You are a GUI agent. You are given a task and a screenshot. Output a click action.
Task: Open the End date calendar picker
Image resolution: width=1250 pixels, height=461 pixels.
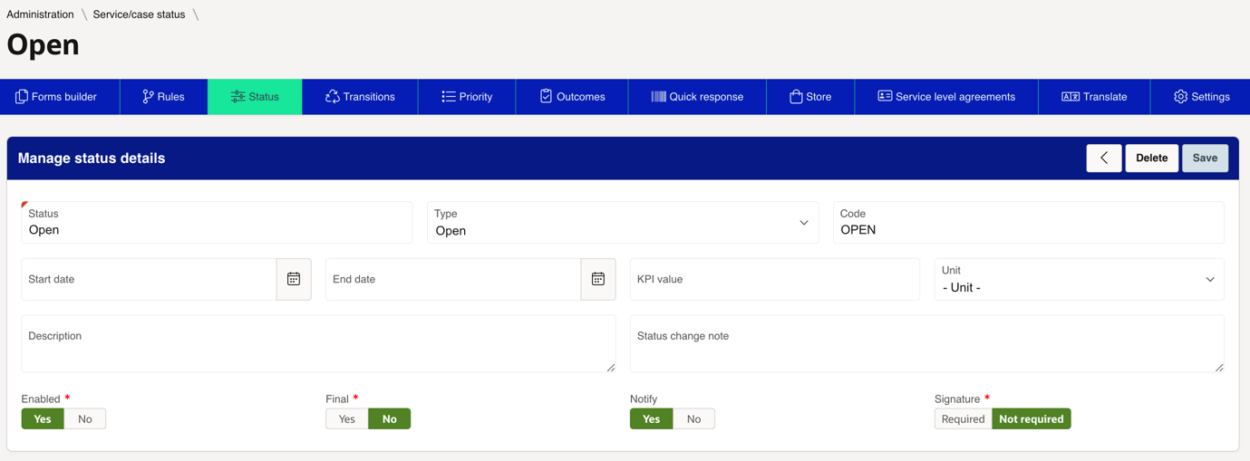[598, 279]
